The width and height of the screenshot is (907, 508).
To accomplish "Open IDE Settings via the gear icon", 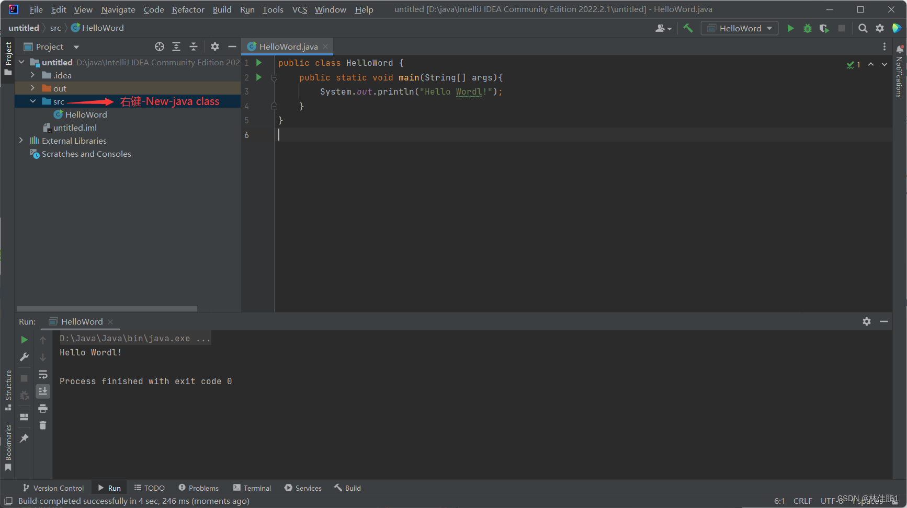I will point(879,28).
